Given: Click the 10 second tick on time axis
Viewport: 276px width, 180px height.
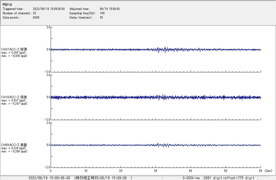Looking at the screenshot, I should pyautogui.click(x=86, y=171).
